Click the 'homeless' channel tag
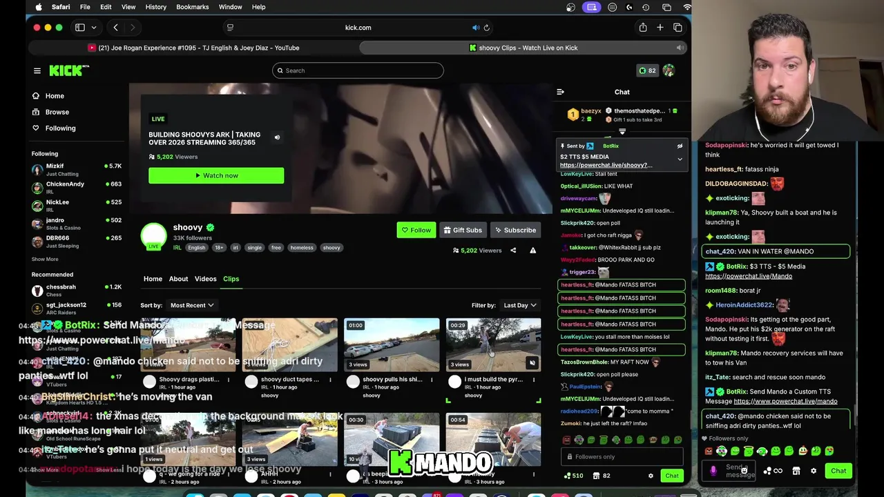The image size is (884, 497). [302, 248]
